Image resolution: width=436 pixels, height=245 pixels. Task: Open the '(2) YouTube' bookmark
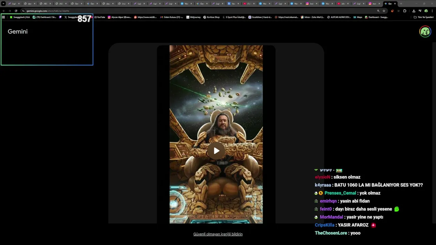pos(98,17)
